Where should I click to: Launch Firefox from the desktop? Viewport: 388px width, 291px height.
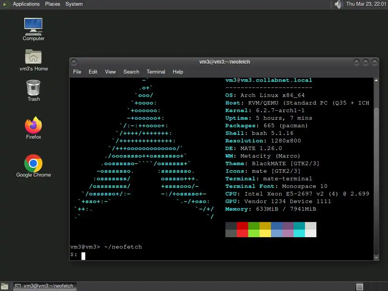33,128
